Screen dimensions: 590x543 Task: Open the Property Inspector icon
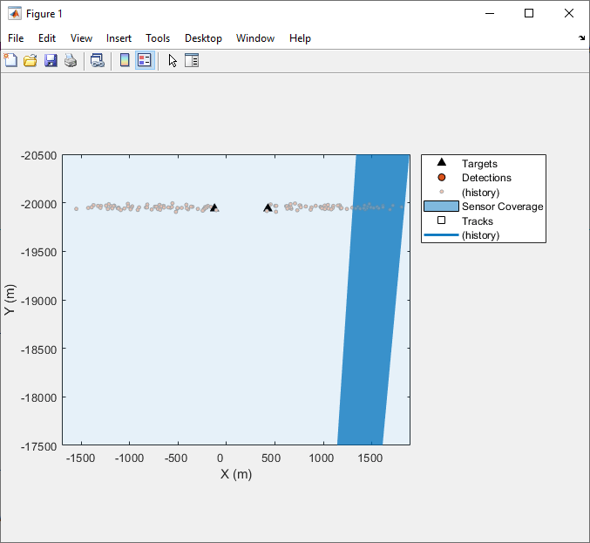click(x=192, y=60)
